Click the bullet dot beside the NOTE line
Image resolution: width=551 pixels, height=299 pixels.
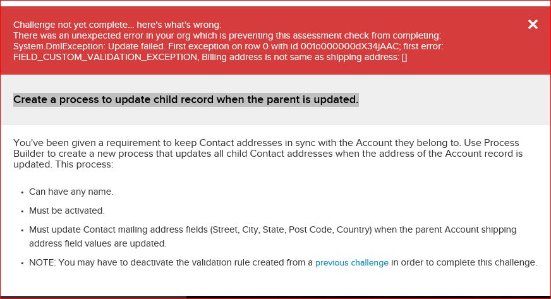click(x=21, y=263)
